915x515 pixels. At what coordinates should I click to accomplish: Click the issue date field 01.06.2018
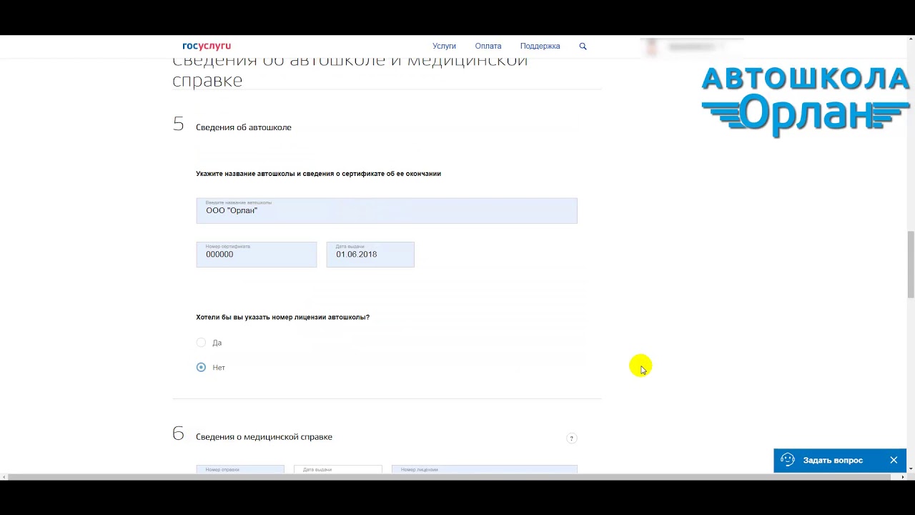click(x=370, y=255)
